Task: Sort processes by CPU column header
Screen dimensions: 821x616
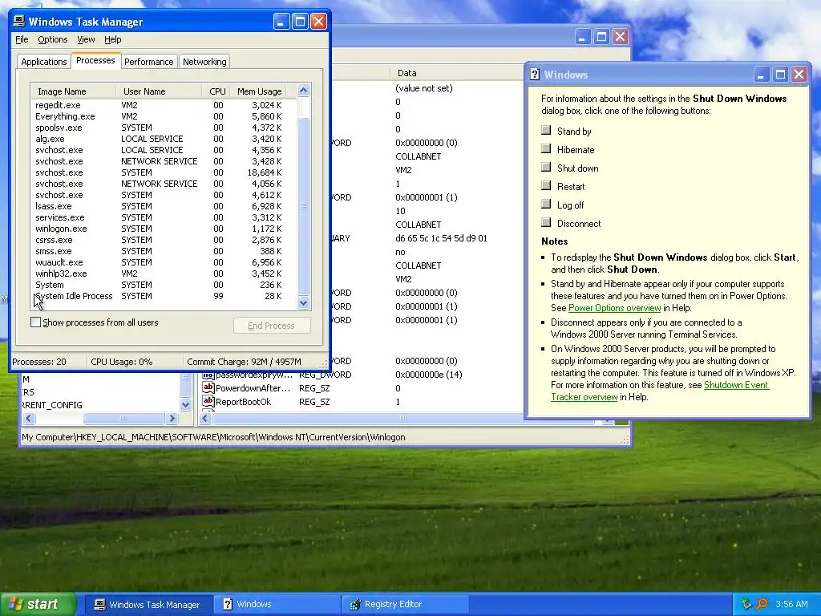Action: pyautogui.click(x=216, y=91)
